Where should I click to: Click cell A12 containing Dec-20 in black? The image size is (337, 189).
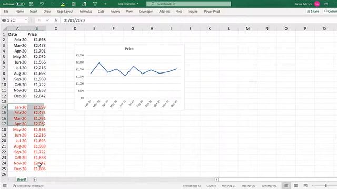pyautogui.click(x=17, y=96)
